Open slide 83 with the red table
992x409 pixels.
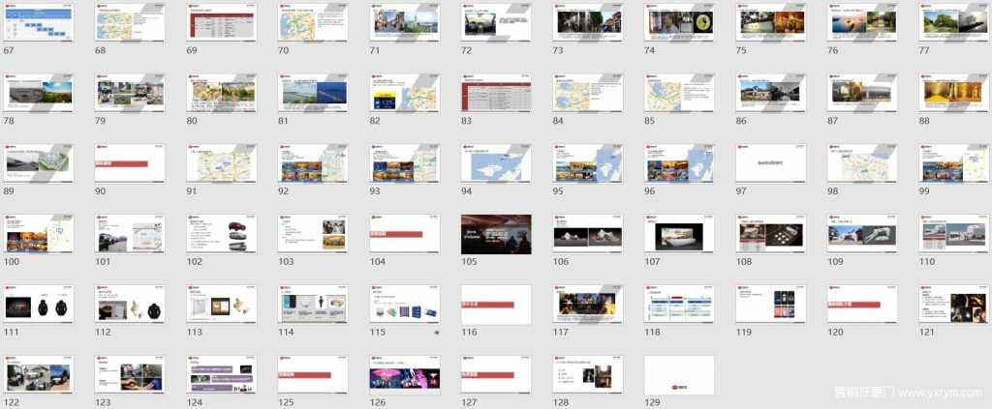(496, 92)
